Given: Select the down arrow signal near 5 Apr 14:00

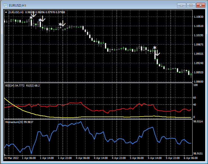Looking at the screenshot, I should pos(157,53).
